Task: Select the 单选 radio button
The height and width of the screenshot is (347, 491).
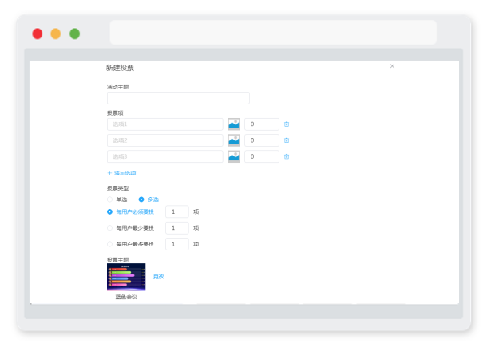Action: (x=109, y=199)
